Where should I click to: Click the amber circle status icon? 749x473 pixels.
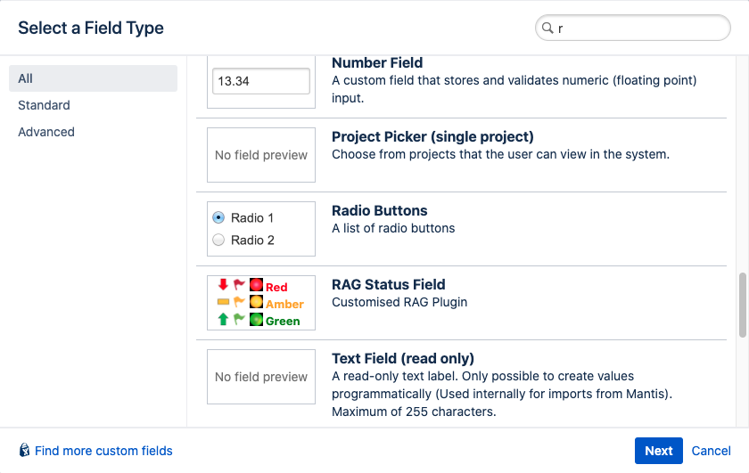coord(256,303)
